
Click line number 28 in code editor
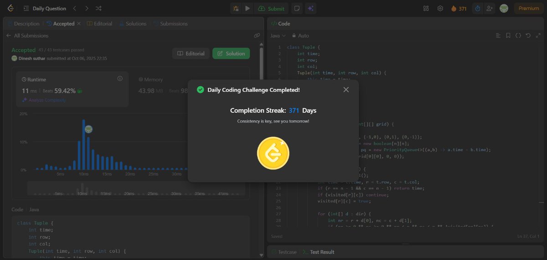click(279, 220)
